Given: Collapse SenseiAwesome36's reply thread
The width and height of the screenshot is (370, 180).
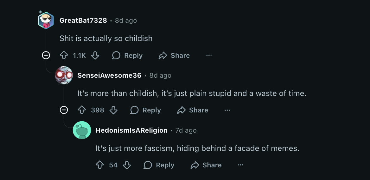Looking at the screenshot, I should 64,110.
